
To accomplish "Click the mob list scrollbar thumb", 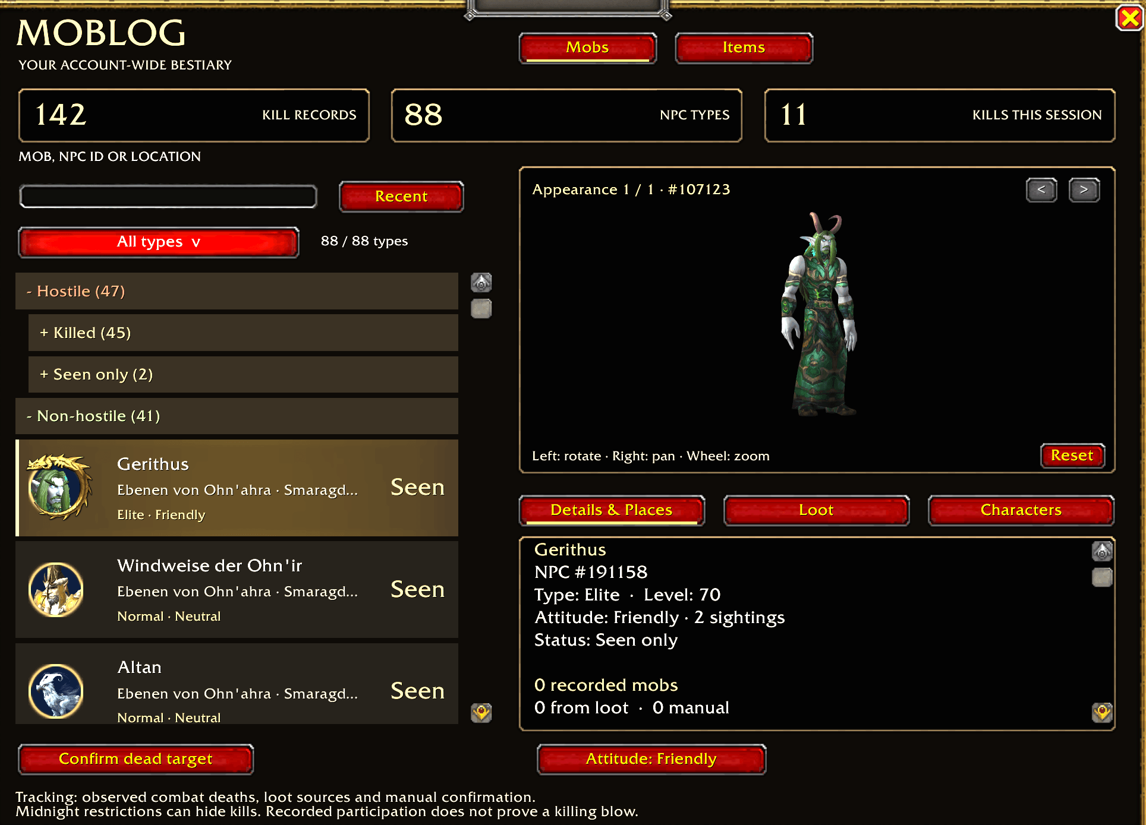I will tap(481, 309).
